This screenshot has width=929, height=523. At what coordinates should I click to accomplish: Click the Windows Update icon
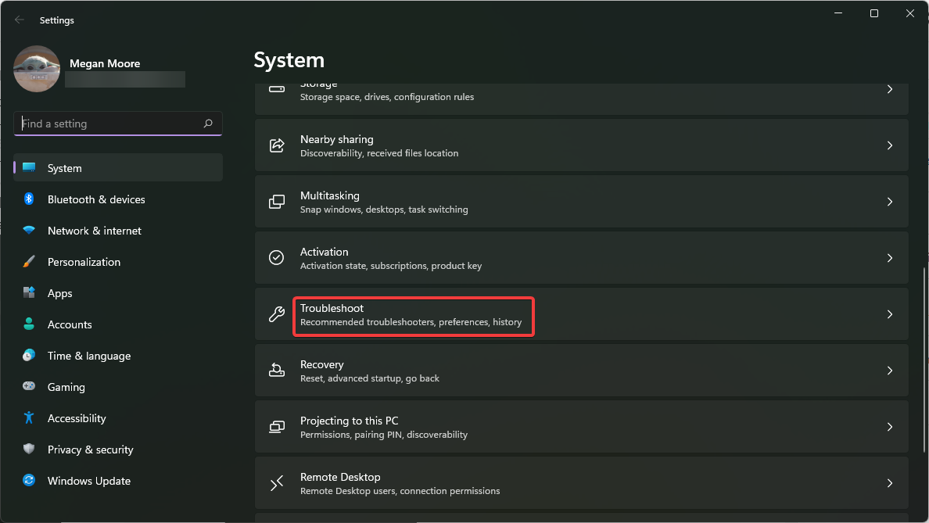(29, 481)
